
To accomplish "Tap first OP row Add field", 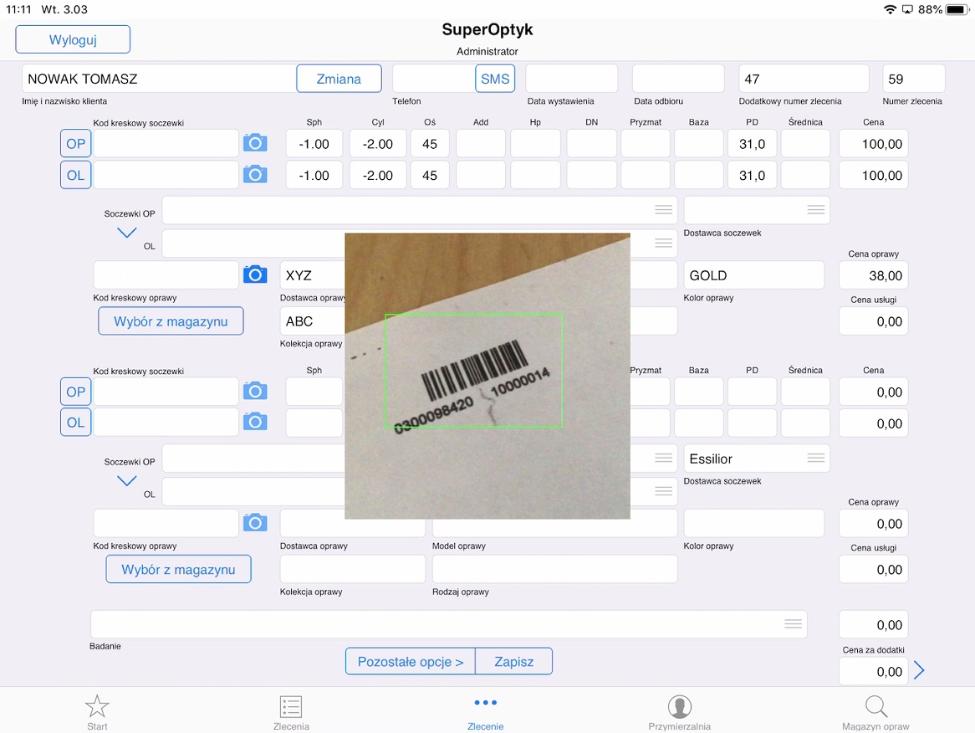I will (481, 144).
